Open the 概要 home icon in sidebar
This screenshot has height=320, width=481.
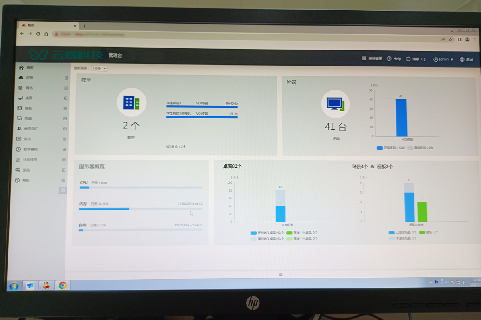point(21,68)
